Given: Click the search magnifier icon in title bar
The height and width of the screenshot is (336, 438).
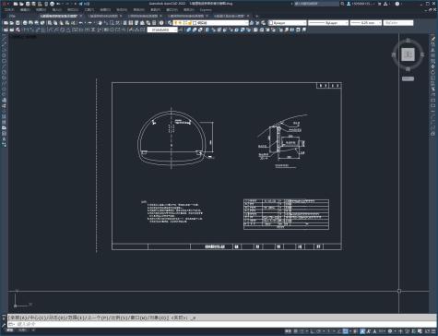Looking at the screenshot, I should coord(342,4).
